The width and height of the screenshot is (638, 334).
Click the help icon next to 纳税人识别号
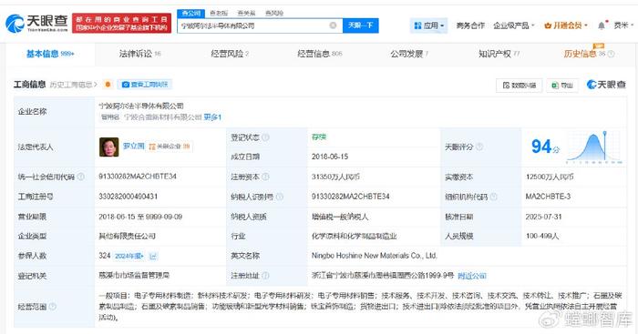tap(280, 197)
